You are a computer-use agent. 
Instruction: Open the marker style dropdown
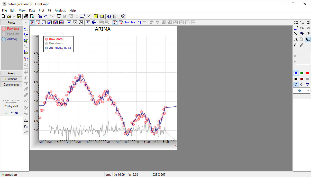pos(301,91)
